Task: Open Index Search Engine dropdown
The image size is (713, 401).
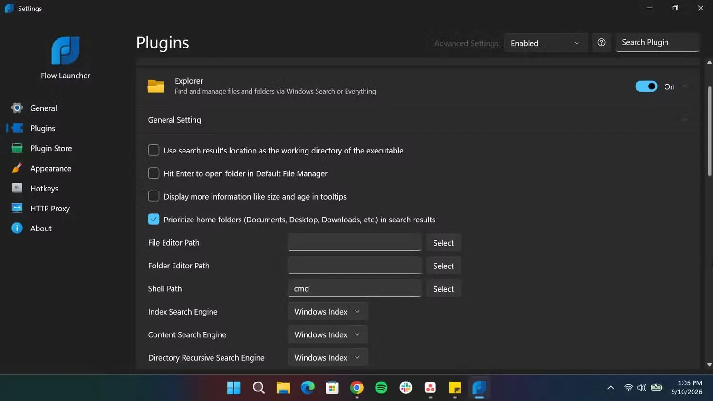Action: (x=328, y=312)
